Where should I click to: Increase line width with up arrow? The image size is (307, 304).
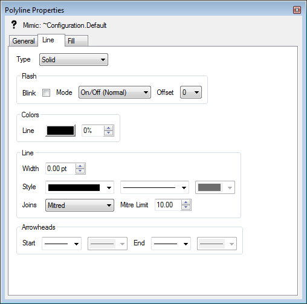tap(80, 166)
